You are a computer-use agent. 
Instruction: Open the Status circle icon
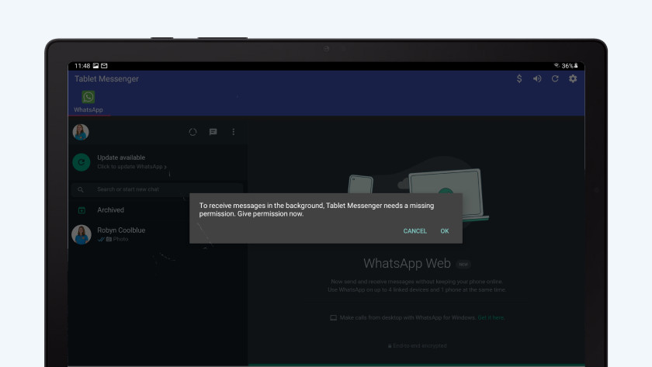coord(192,132)
